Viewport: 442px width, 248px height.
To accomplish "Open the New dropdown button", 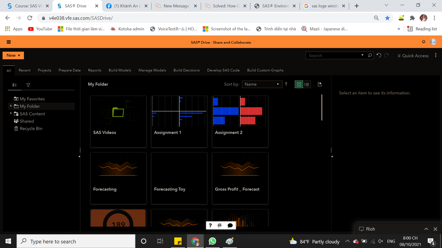I will click(x=13, y=56).
